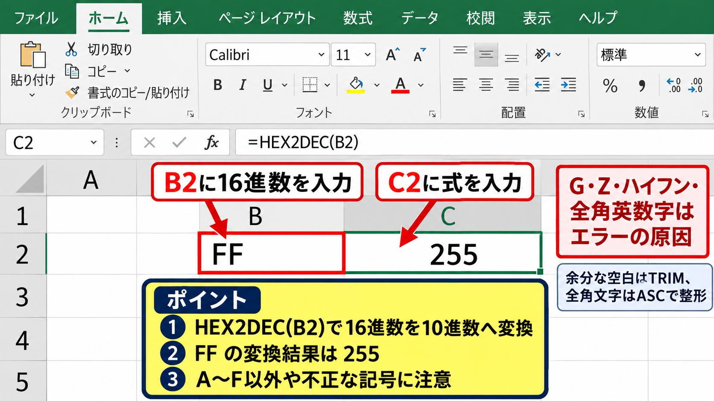Click the red font color A
Screen dimensions: 714x401
coord(400,84)
